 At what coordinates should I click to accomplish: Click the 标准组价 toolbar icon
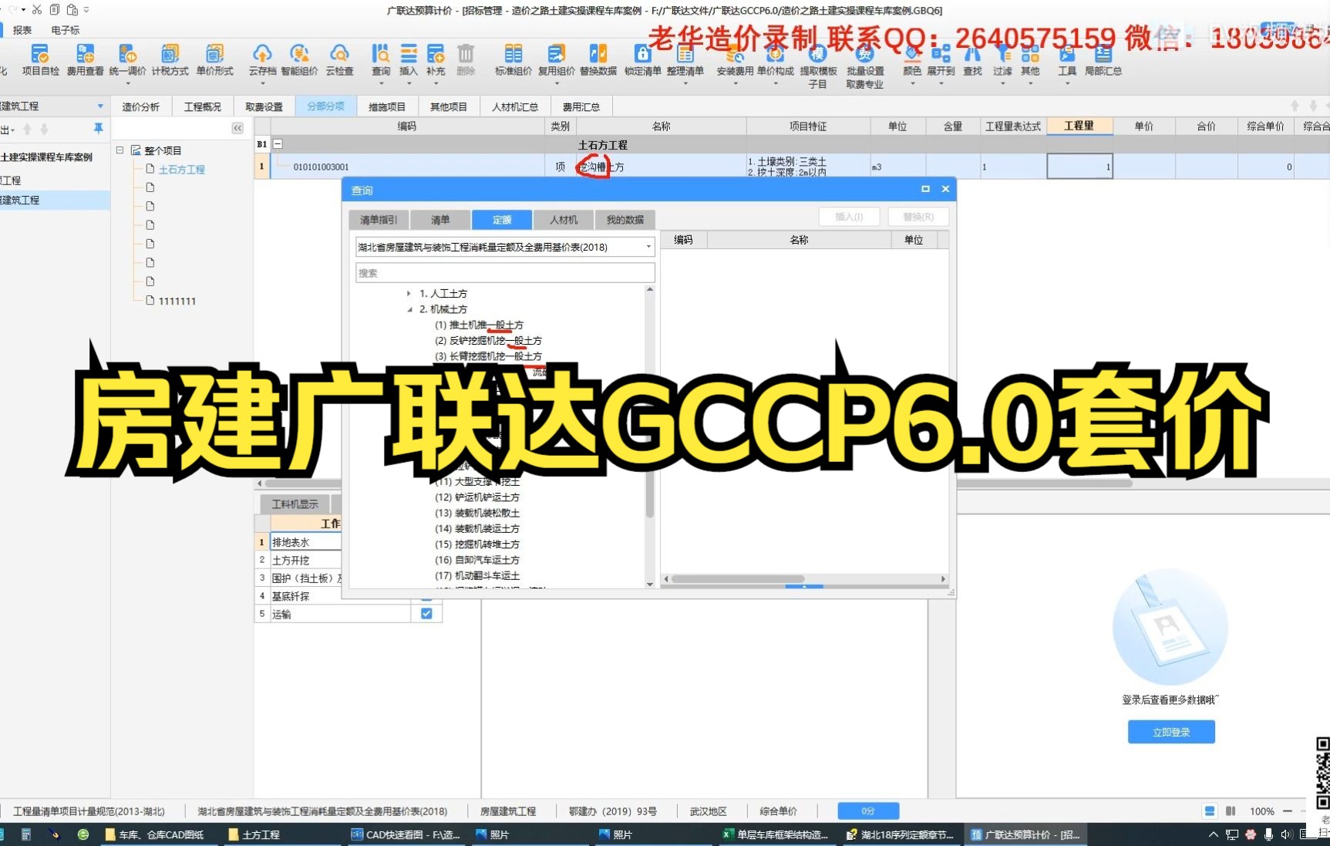[x=513, y=60]
